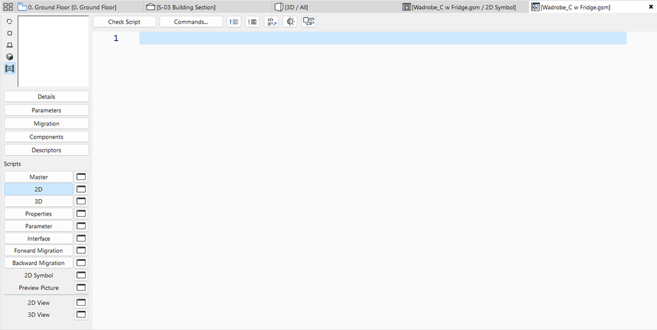Image resolution: width=657 pixels, height=330 pixels.
Task: Open the Backward Migration script
Action: pos(39,263)
